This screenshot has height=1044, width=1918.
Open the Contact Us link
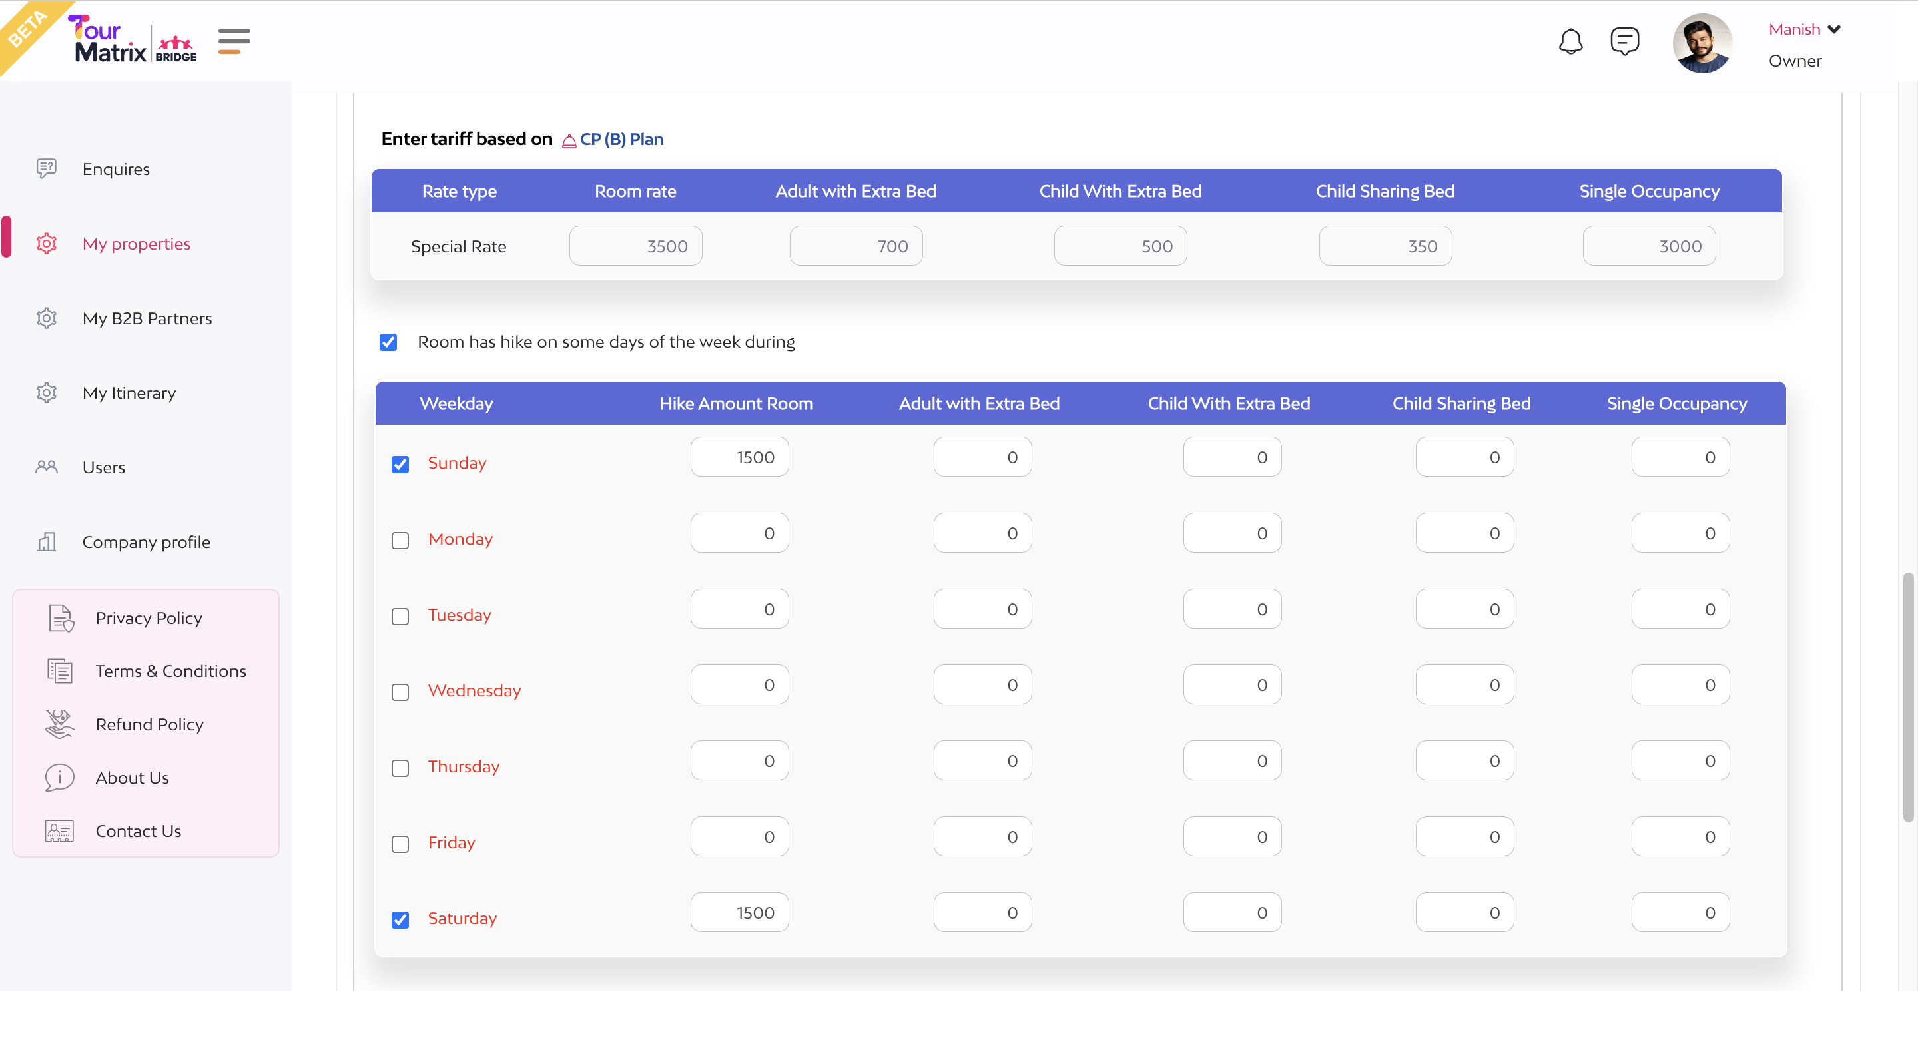point(139,830)
